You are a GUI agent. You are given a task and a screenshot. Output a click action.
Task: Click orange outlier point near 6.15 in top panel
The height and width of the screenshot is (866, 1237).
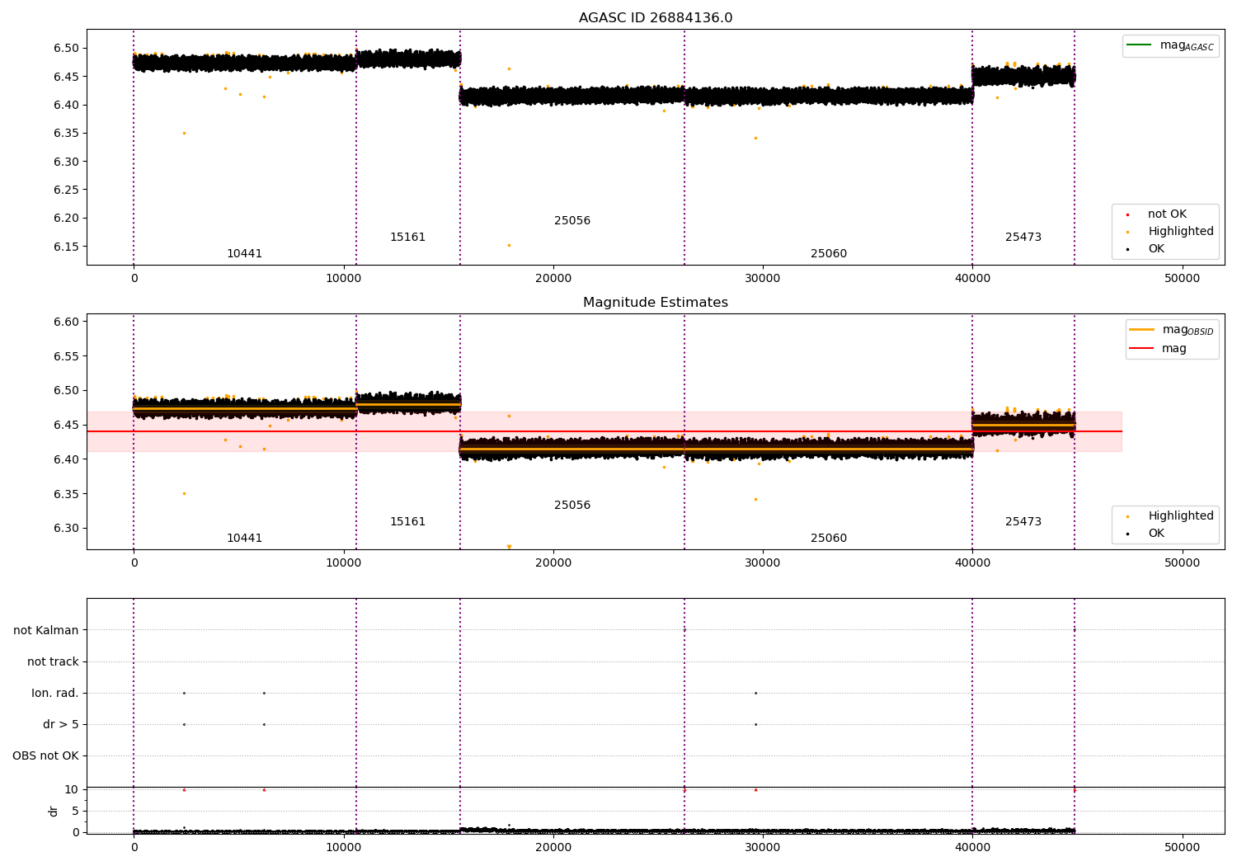pos(509,245)
